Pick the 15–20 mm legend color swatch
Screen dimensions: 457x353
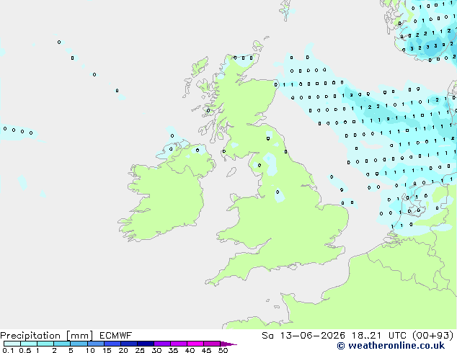pos(112,344)
